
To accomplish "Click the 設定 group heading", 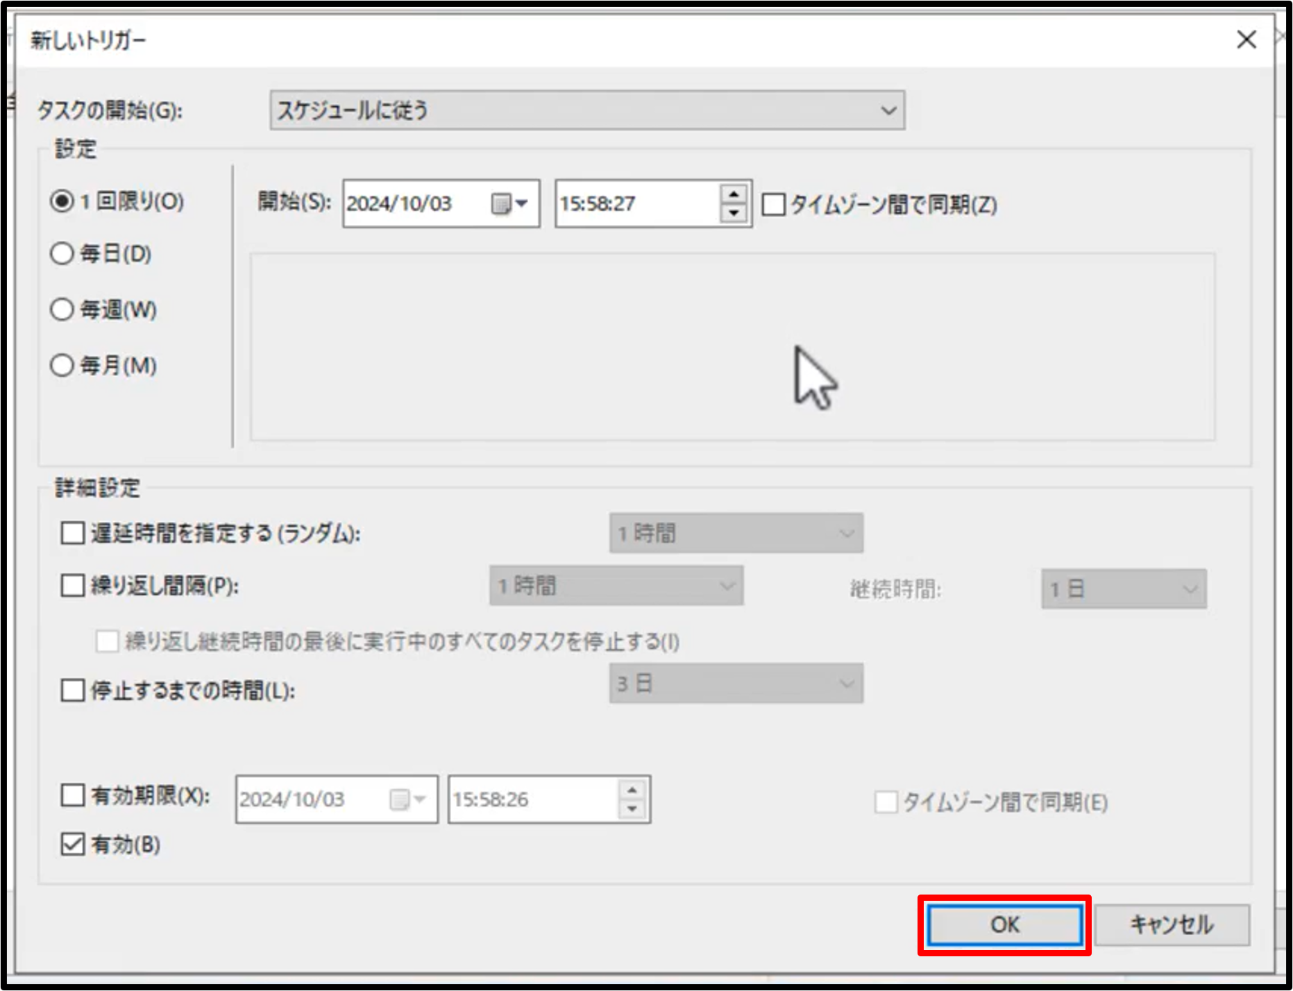I will [76, 149].
